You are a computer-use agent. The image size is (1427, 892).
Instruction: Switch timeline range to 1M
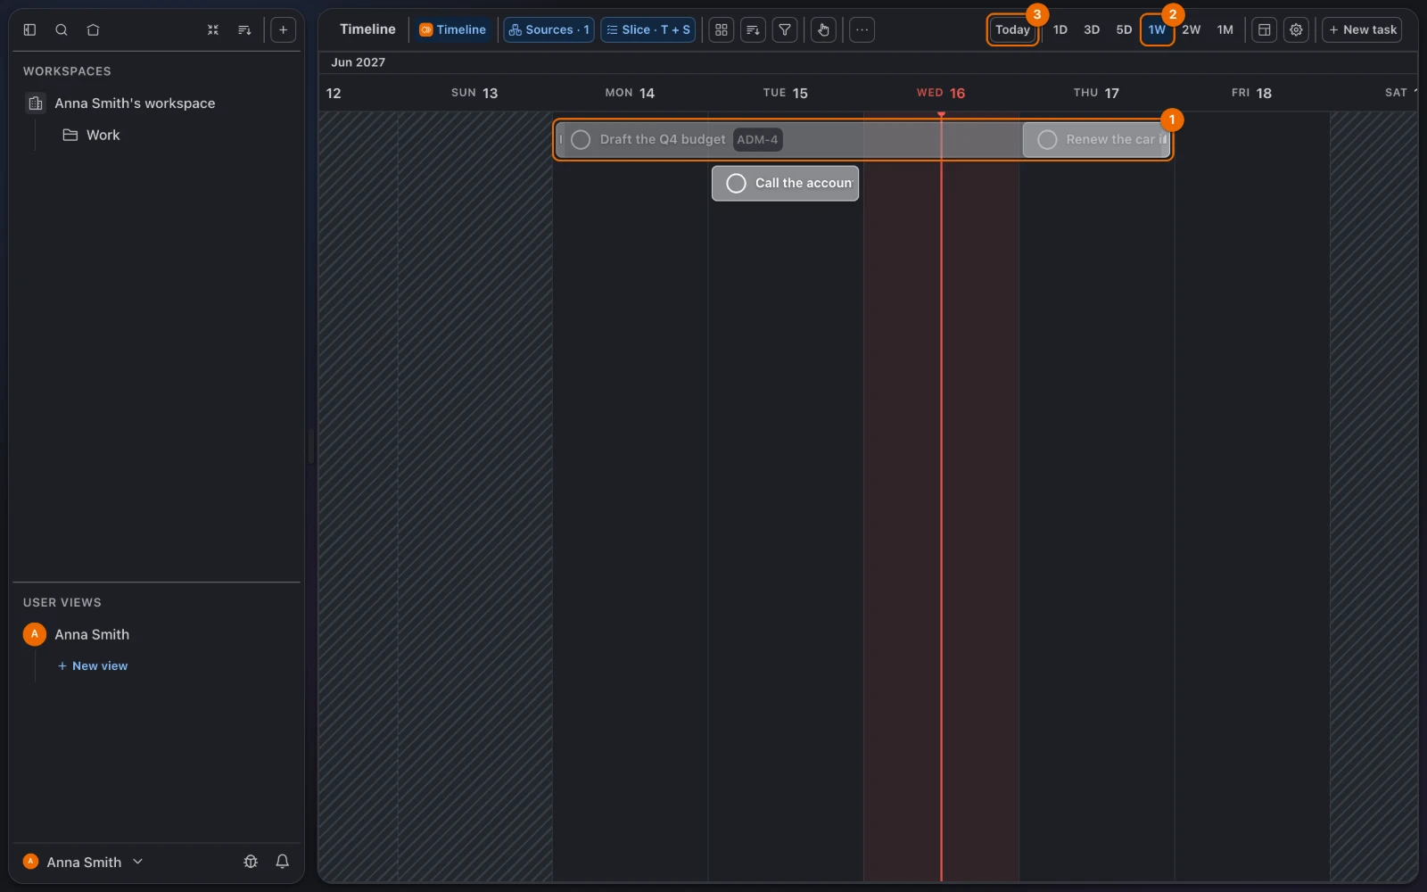(x=1225, y=29)
